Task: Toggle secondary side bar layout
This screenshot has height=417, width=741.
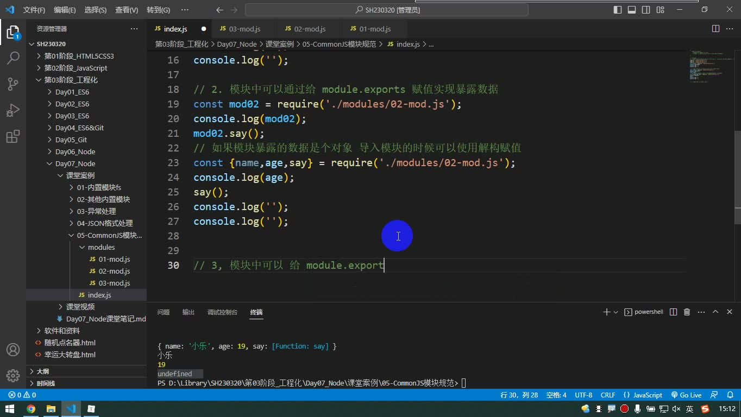Action: pyautogui.click(x=646, y=10)
